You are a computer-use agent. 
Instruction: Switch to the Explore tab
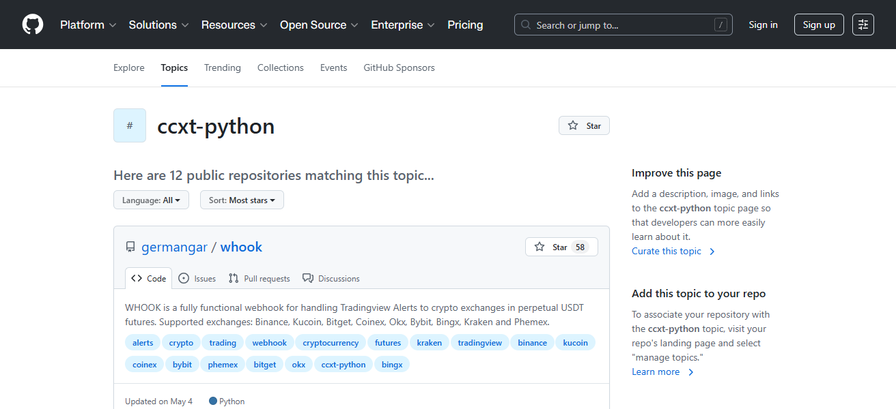coord(129,67)
